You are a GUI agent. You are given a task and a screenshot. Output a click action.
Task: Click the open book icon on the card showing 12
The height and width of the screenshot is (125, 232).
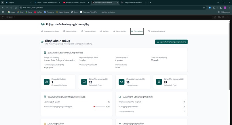tap(84, 82)
